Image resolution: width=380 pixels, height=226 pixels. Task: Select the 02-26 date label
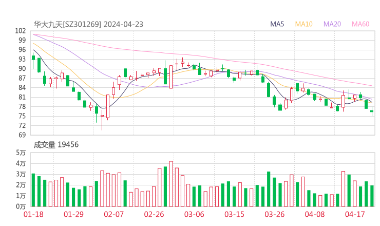tap(154, 214)
